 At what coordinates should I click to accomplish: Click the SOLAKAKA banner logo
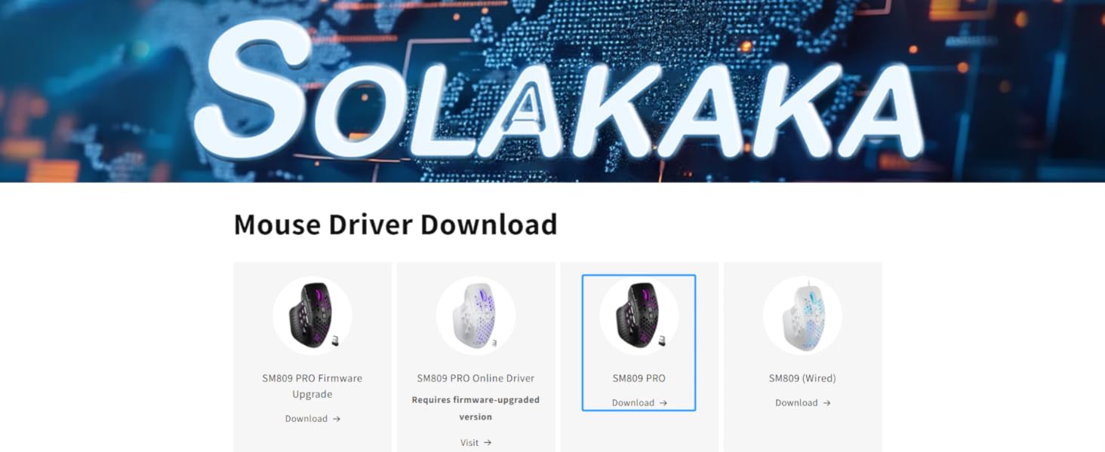[x=559, y=90]
